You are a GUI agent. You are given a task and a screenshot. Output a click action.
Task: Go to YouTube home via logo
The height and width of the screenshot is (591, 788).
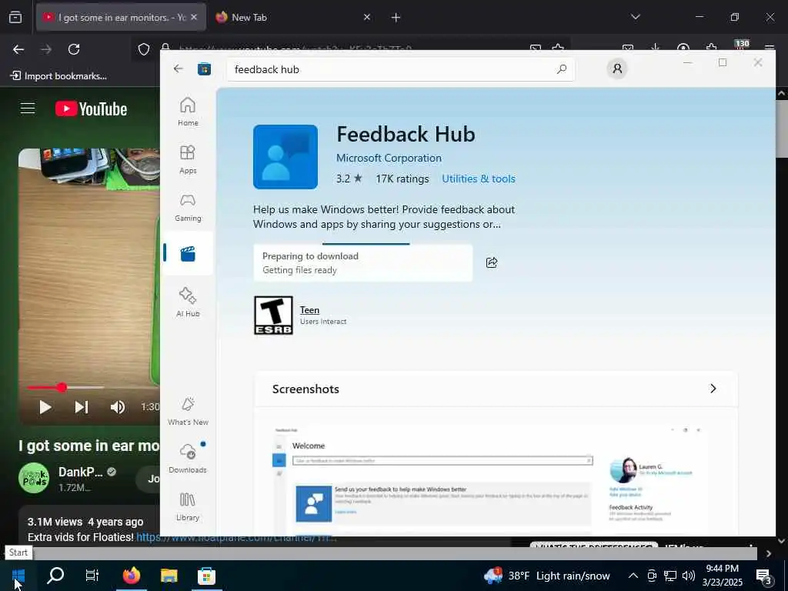(x=91, y=109)
